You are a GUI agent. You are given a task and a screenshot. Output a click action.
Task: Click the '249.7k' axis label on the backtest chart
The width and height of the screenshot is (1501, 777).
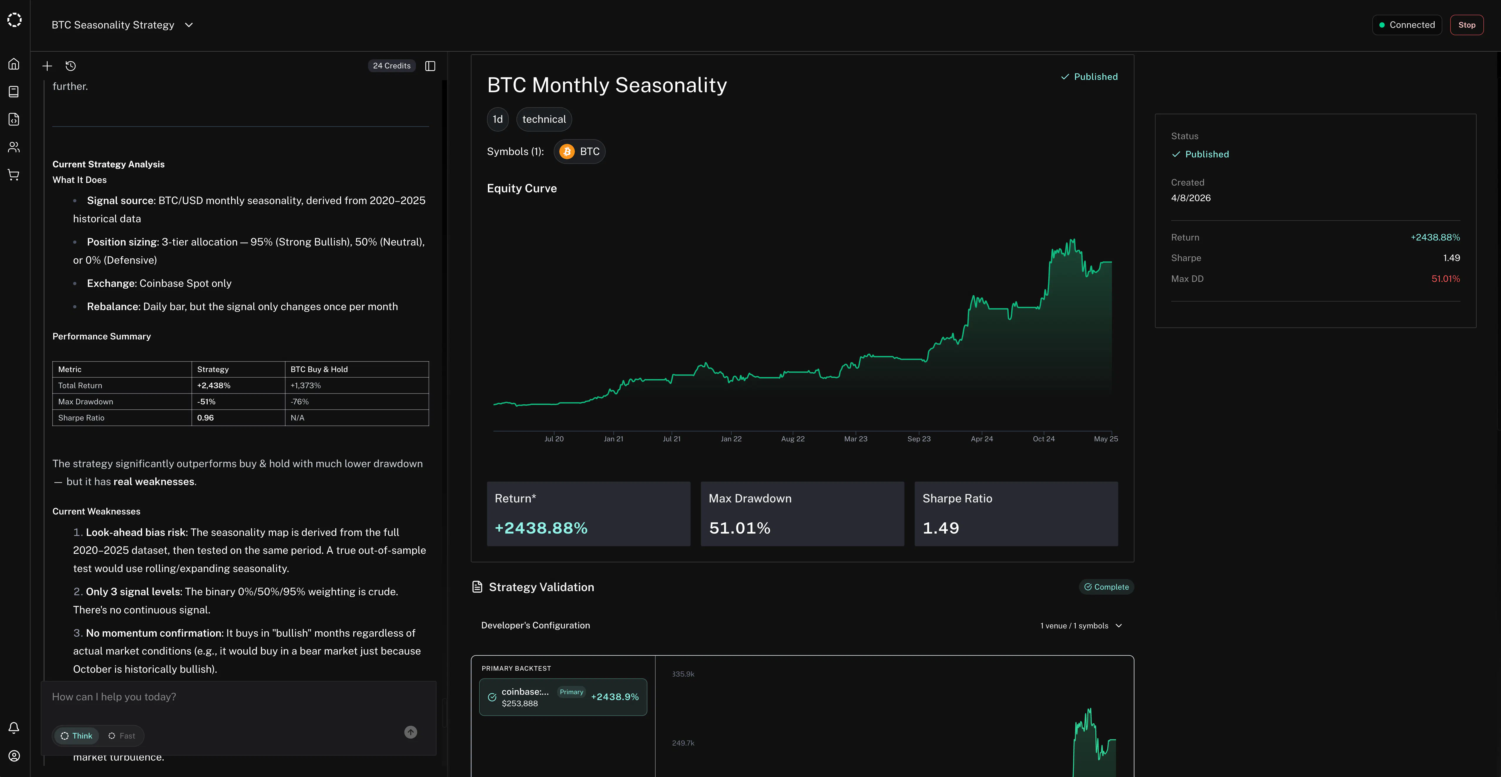point(683,743)
